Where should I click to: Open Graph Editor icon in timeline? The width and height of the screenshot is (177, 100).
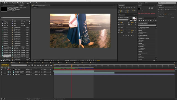click(x=51, y=65)
